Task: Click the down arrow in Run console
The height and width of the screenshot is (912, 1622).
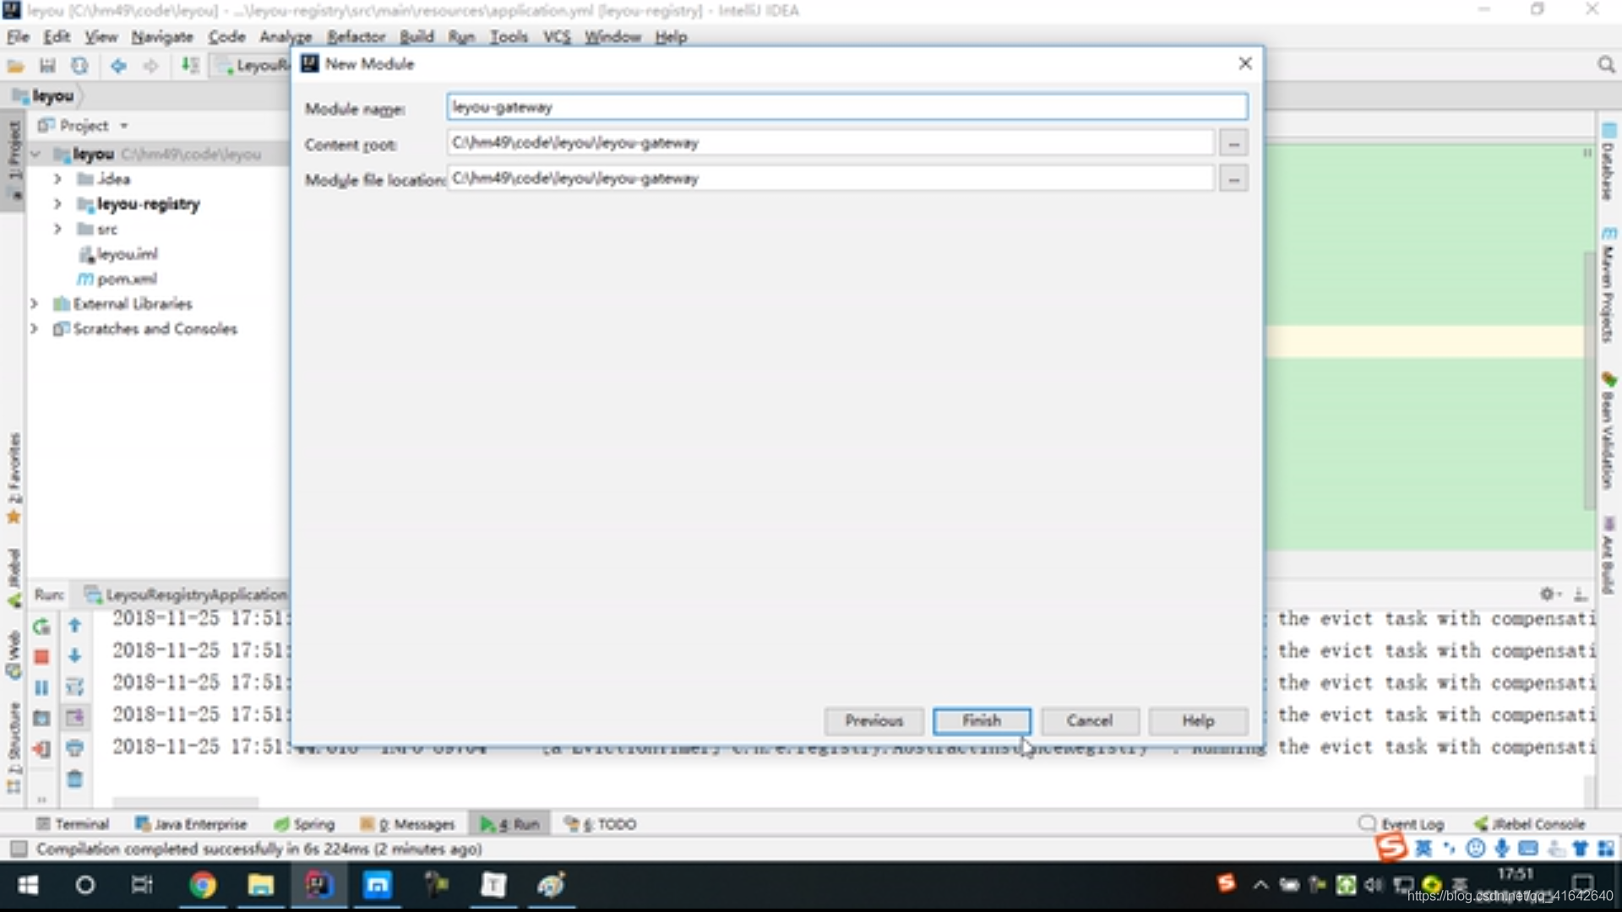Action: point(74,656)
